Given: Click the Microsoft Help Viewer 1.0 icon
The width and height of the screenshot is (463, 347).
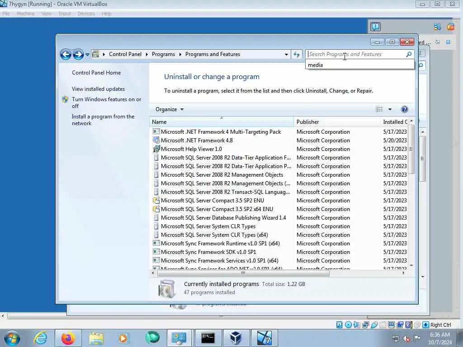Looking at the screenshot, I should (156, 149).
